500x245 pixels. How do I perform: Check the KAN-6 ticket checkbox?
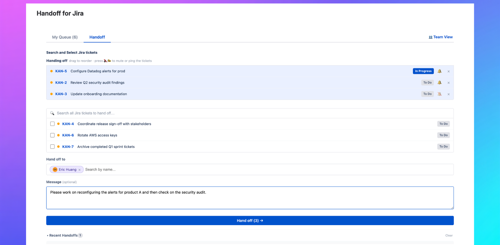click(x=52, y=135)
